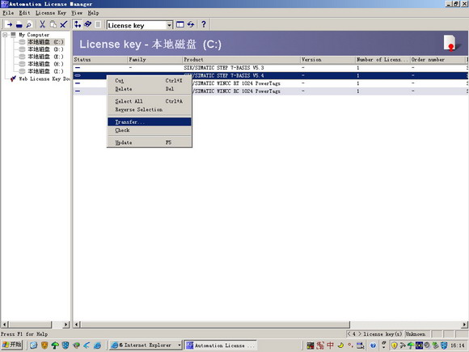469x352 pixels.
Task: Select the My Computer tree item
Action: coord(34,35)
